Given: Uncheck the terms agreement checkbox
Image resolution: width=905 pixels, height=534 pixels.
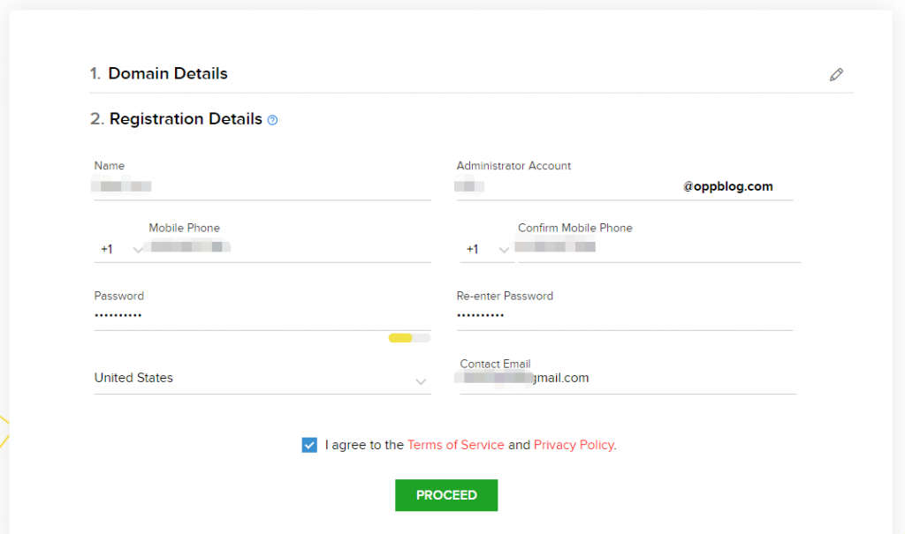Looking at the screenshot, I should click(x=309, y=445).
